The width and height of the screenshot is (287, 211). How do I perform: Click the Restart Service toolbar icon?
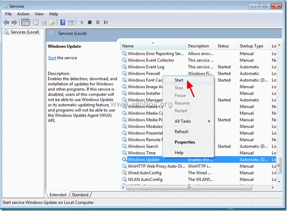tap(106, 22)
